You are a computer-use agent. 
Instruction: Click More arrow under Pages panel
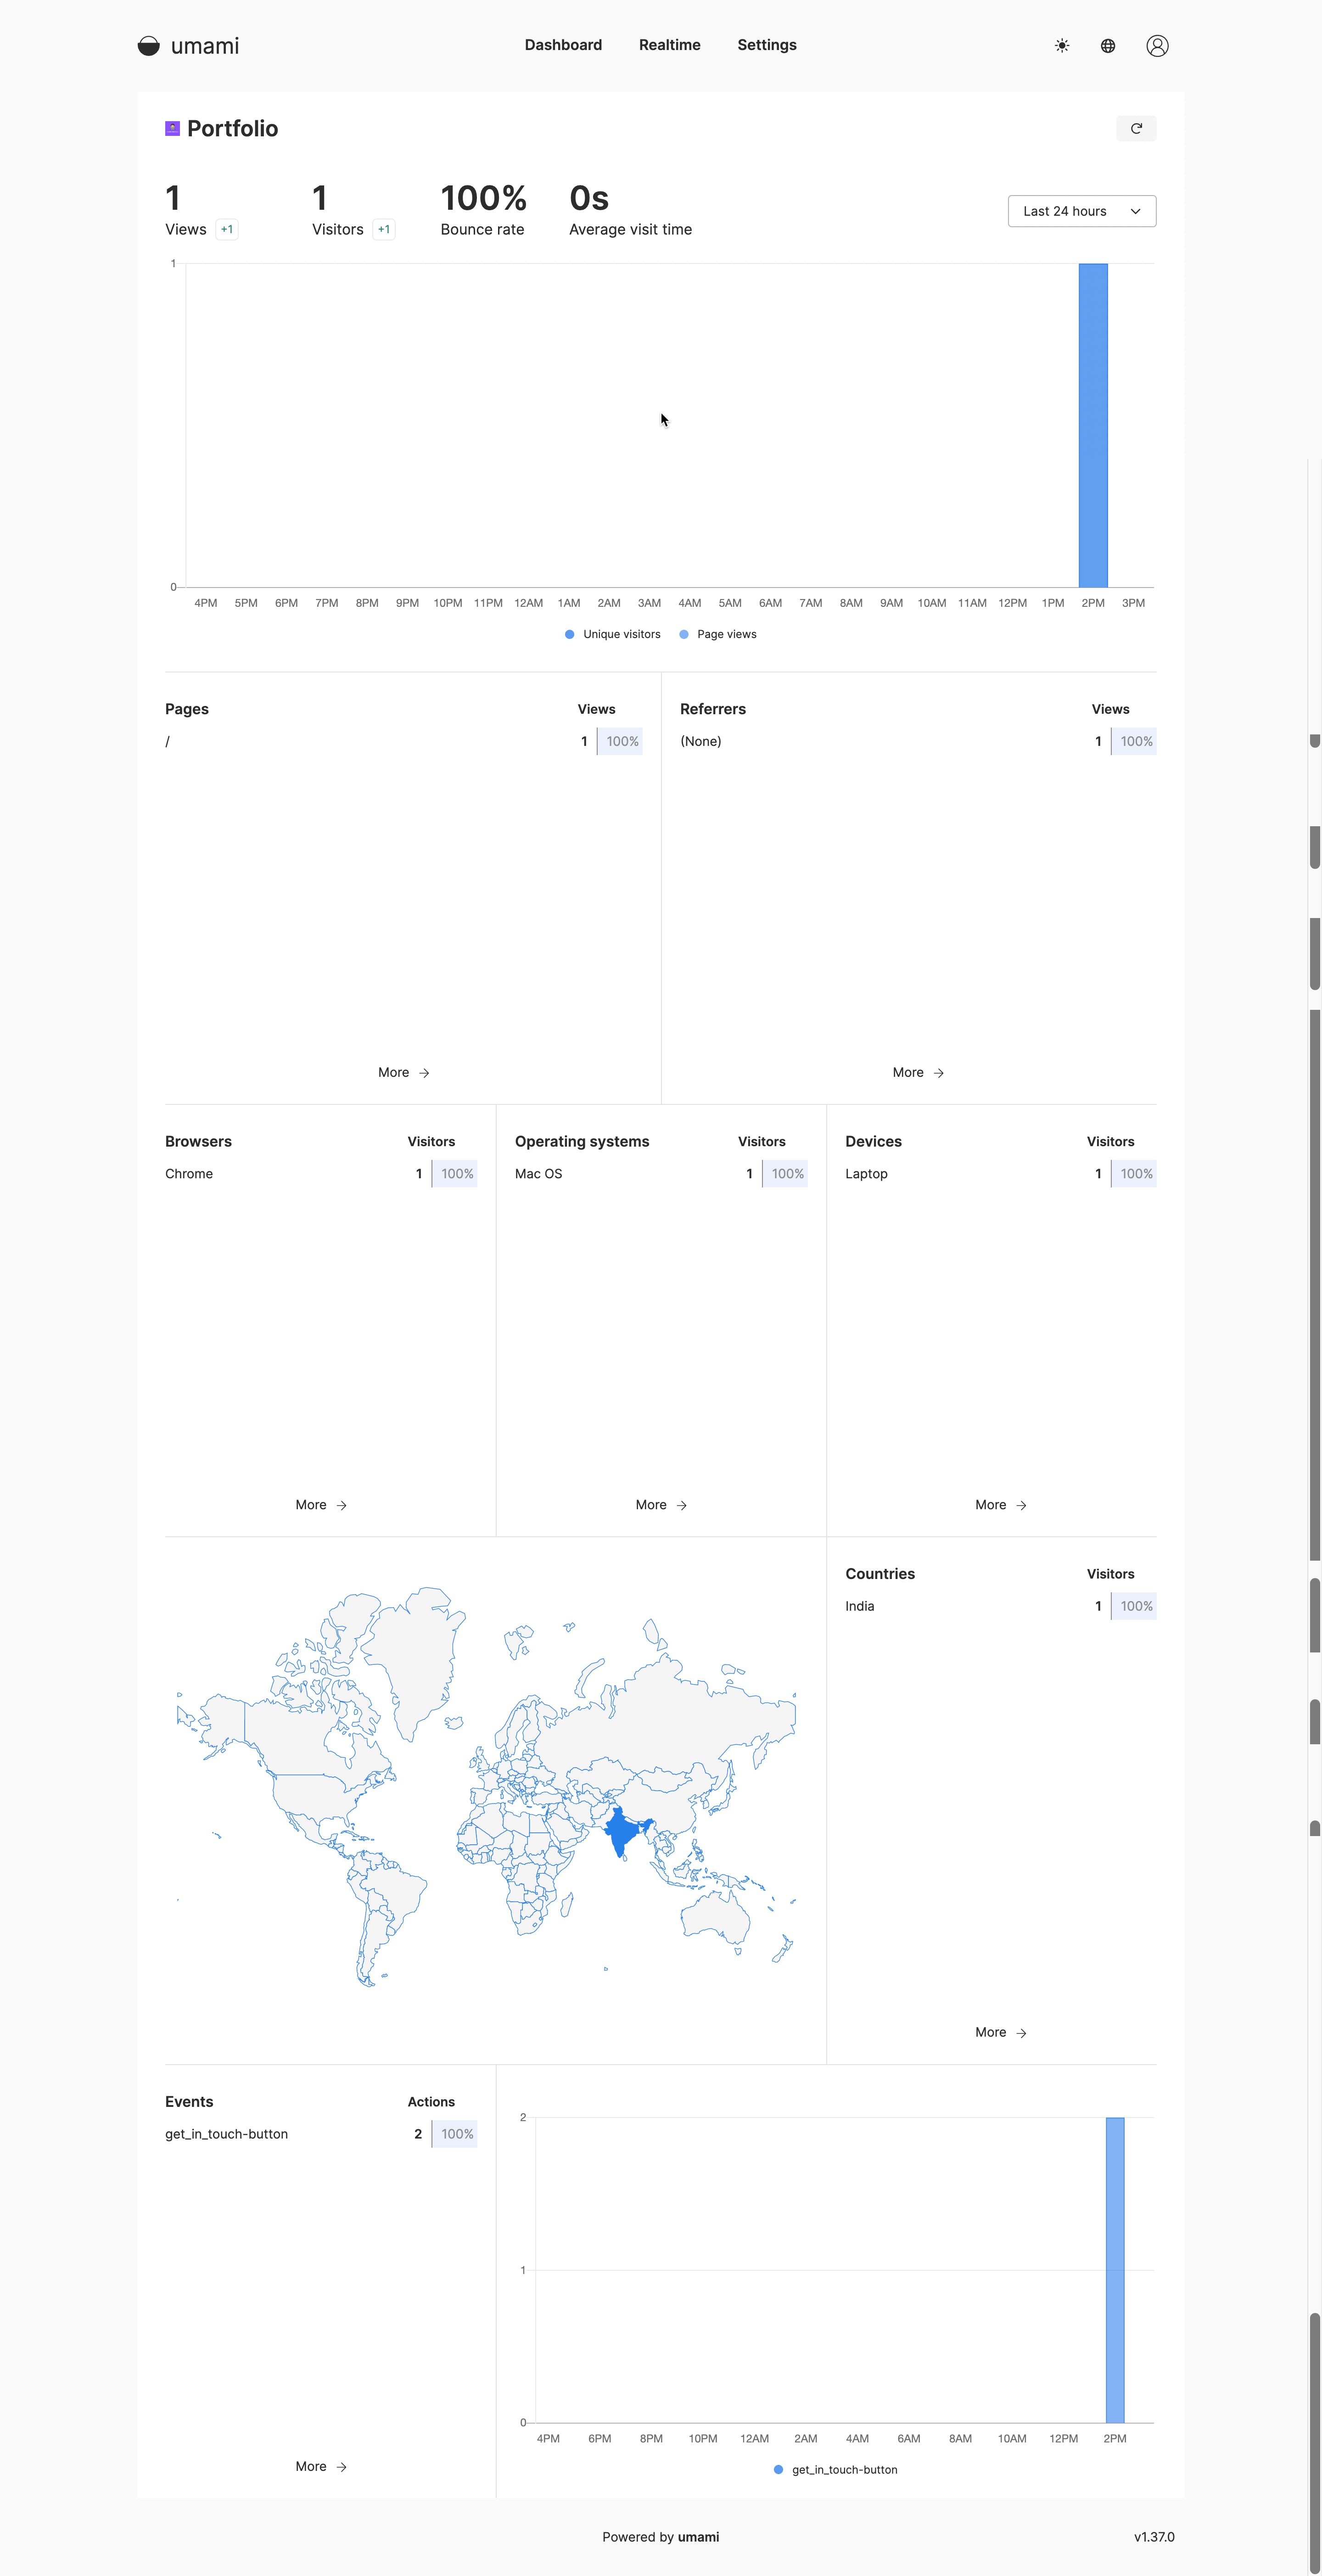(403, 1072)
